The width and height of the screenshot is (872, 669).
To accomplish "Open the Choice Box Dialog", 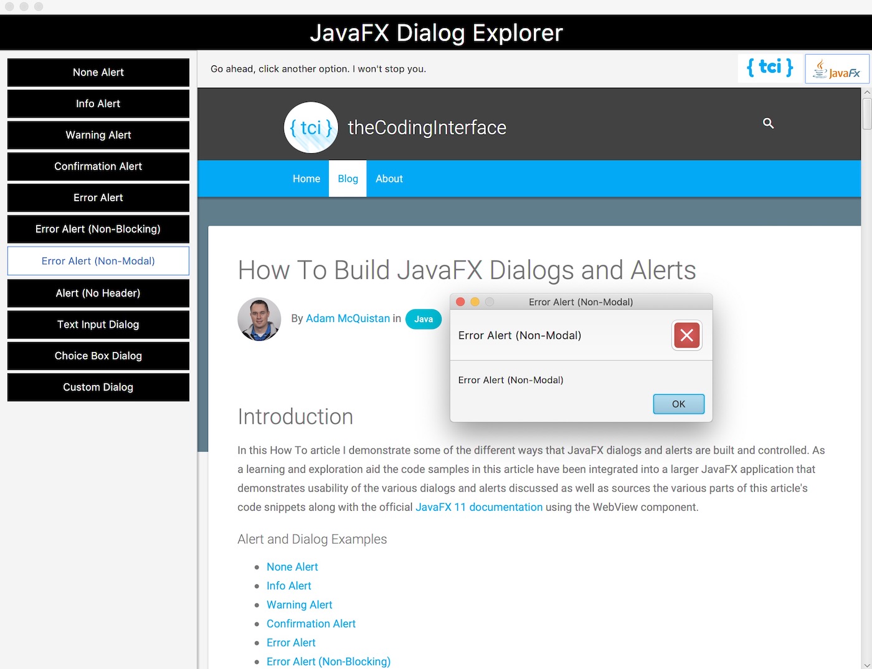I will click(98, 356).
